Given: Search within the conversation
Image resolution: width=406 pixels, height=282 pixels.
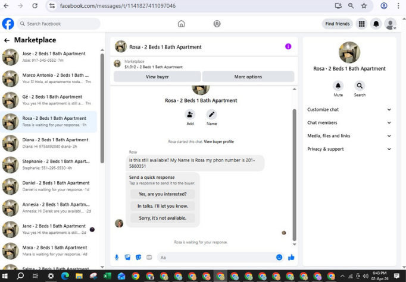Looking at the screenshot, I should pyautogui.click(x=360, y=85).
